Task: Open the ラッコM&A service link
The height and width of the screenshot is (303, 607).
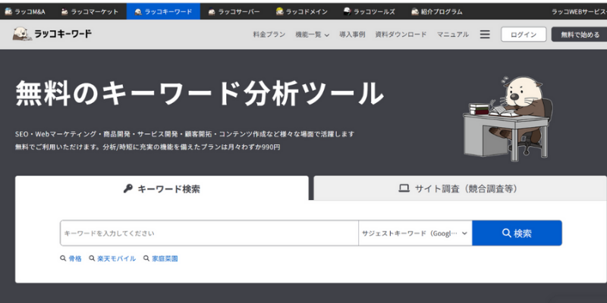Action: coord(25,11)
